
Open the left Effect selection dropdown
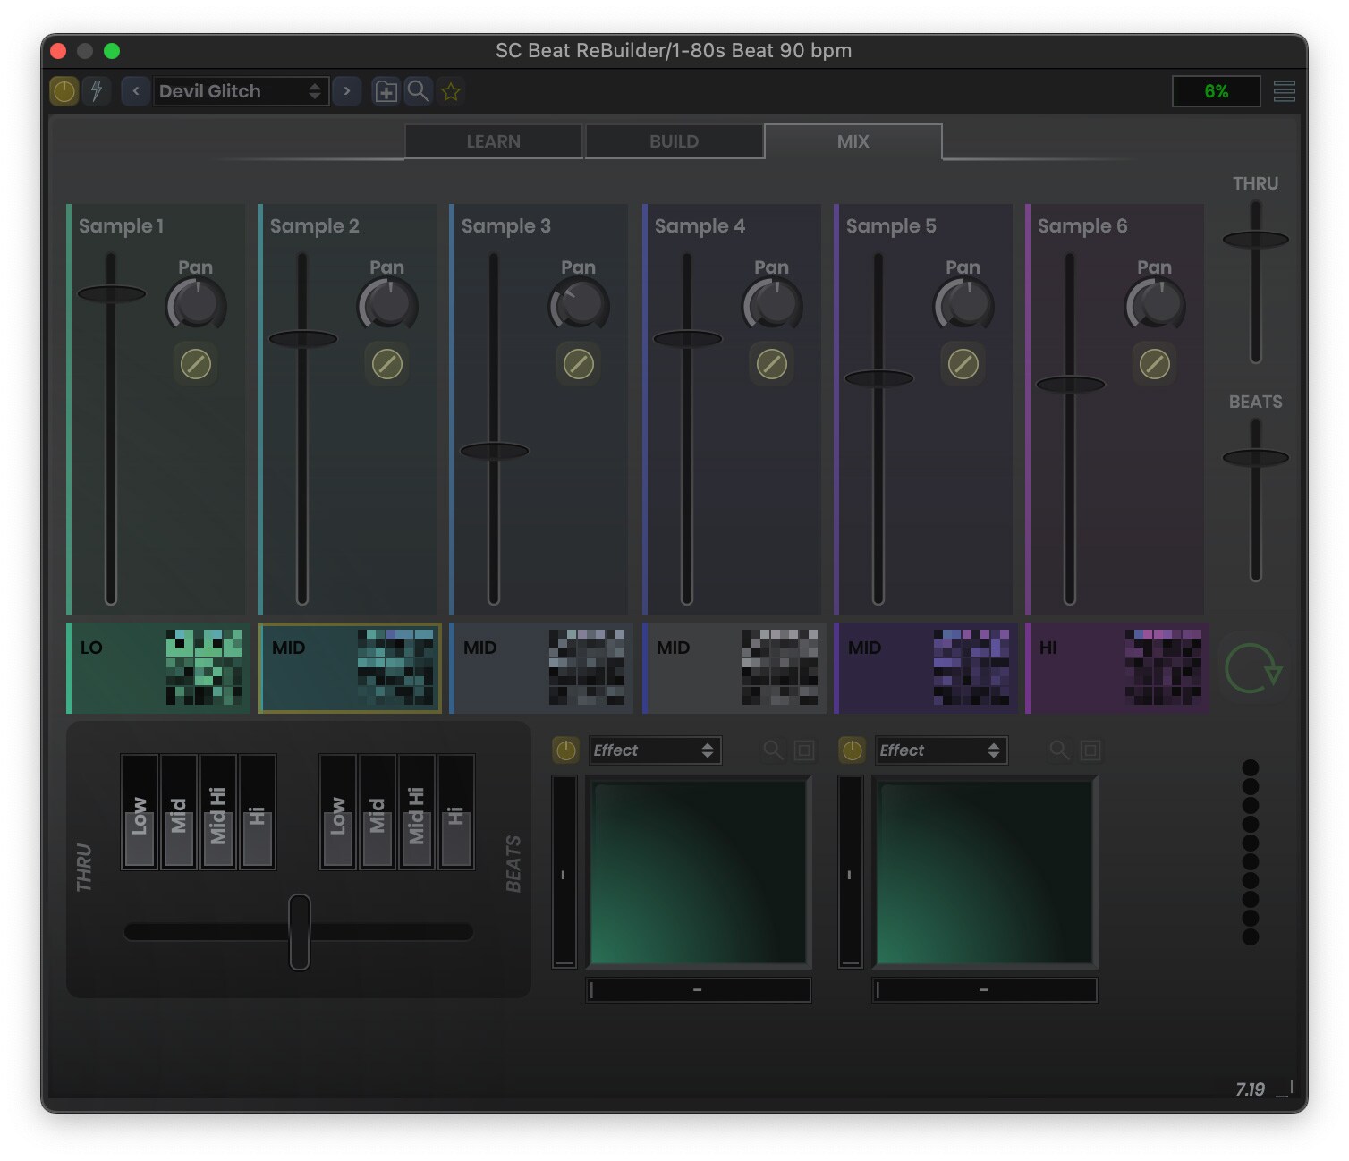[x=656, y=750]
